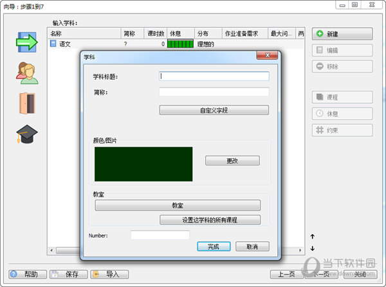Click the 移除 (Remove) button
The width and height of the screenshot is (386, 287).
(x=342, y=66)
